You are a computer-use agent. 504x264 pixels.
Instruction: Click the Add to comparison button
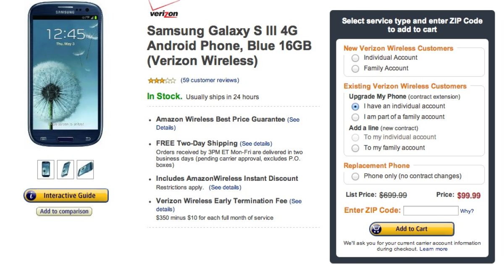(x=64, y=211)
